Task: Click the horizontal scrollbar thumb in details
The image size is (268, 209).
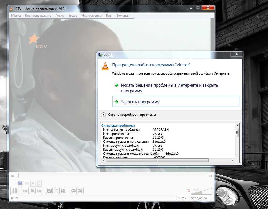Action: point(157,161)
